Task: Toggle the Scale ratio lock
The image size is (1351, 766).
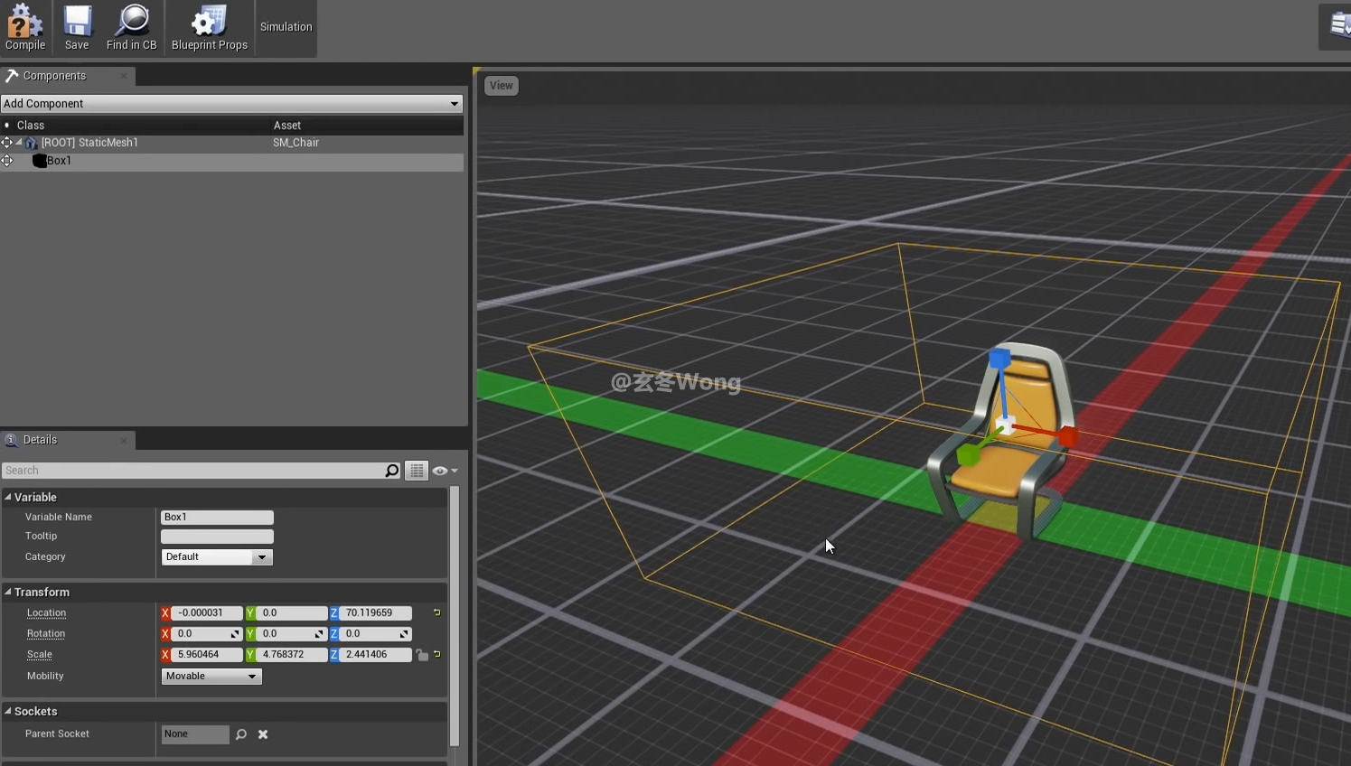Action: (x=422, y=655)
